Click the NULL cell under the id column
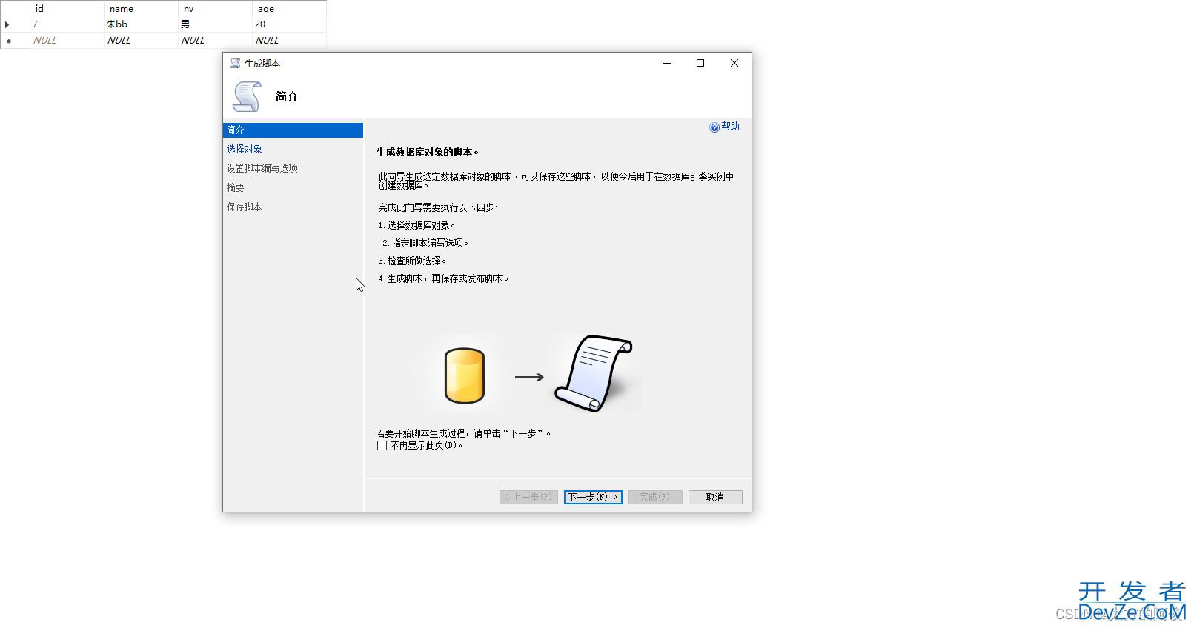This screenshot has width=1194, height=628. (x=67, y=41)
